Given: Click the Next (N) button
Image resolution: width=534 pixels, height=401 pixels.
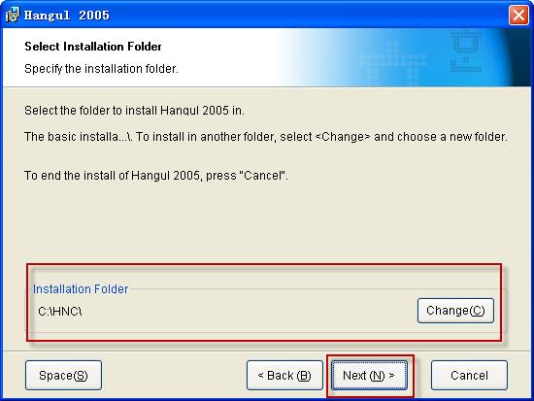Looking at the screenshot, I should (x=369, y=375).
